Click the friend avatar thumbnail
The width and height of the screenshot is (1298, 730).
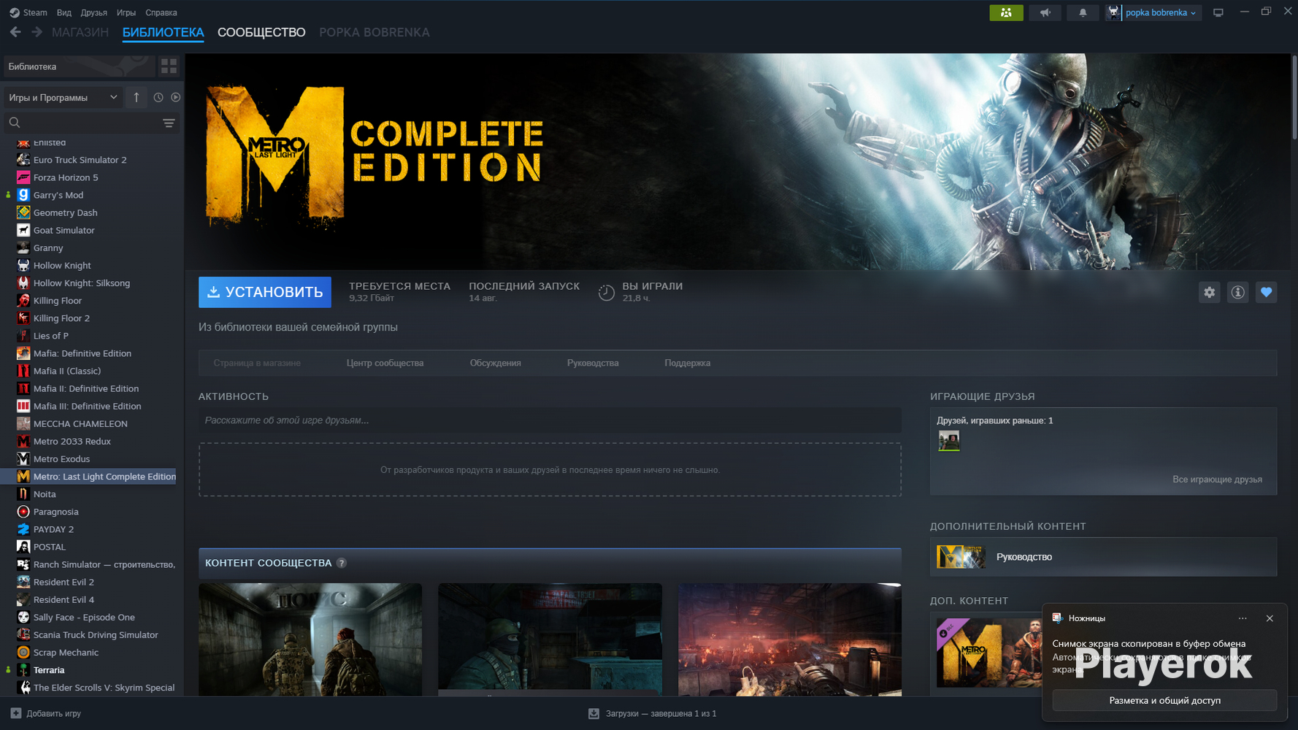click(949, 440)
